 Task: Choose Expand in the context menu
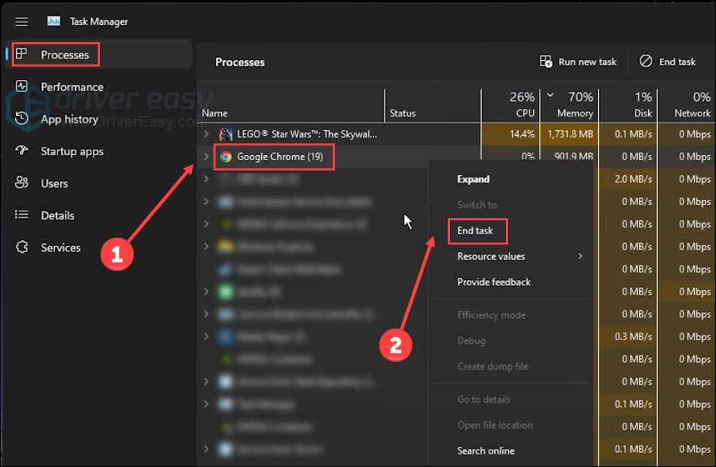[x=473, y=179]
